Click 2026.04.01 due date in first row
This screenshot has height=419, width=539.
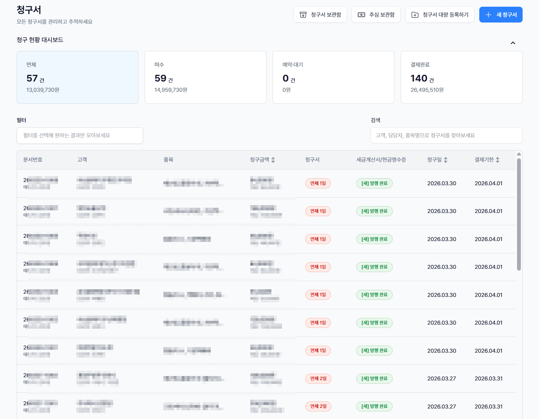[x=488, y=183]
